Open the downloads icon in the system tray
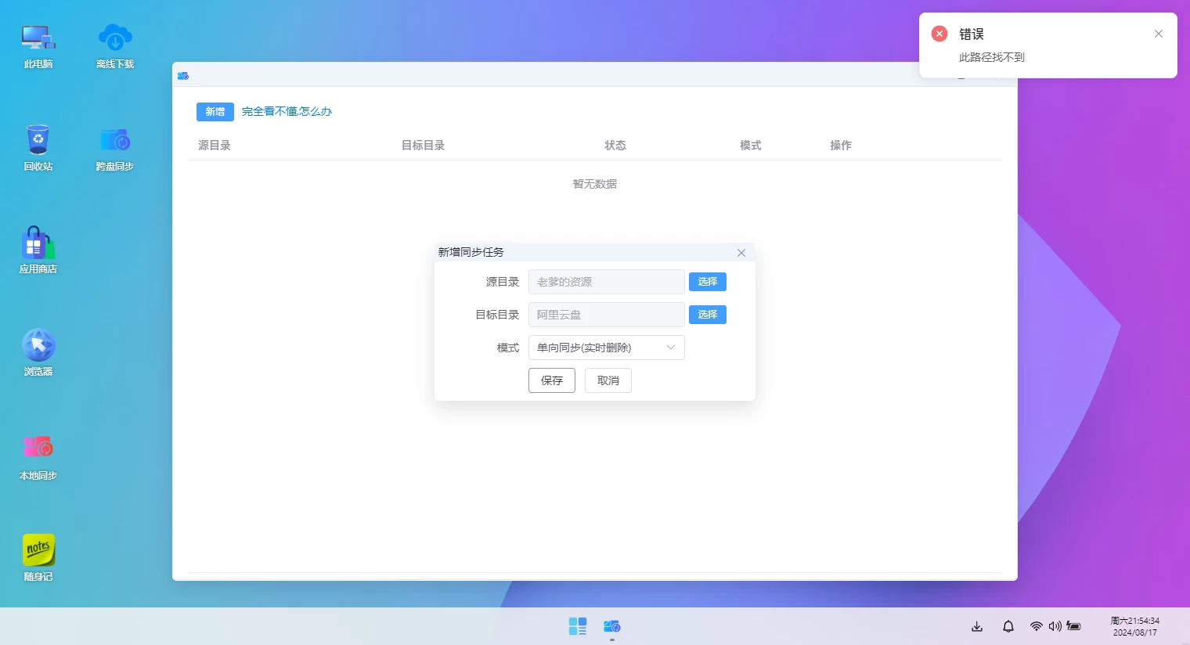This screenshot has height=645, width=1190. [976, 626]
